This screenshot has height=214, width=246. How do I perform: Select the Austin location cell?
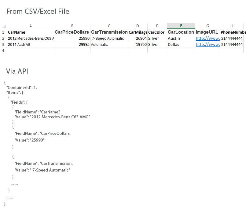181,38
